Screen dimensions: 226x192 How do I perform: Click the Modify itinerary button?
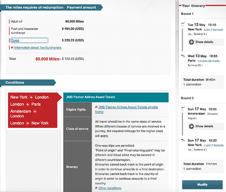pyautogui.click(x=202, y=185)
